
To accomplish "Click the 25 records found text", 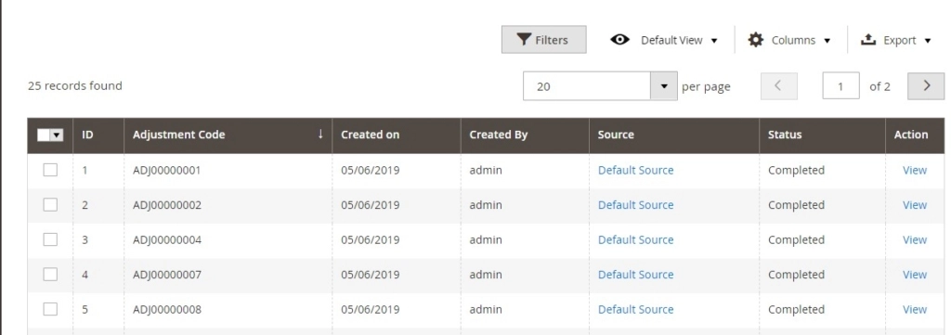I will point(74,86).
